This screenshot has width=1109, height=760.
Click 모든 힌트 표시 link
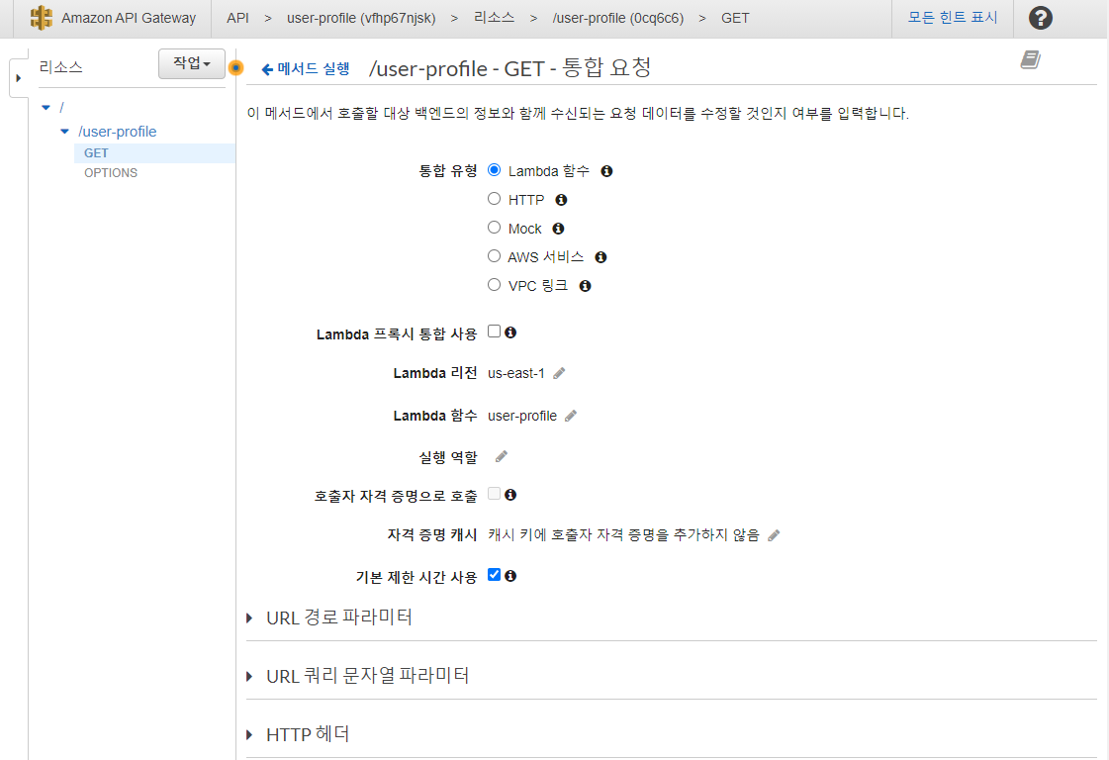click(x=953, y=18)
